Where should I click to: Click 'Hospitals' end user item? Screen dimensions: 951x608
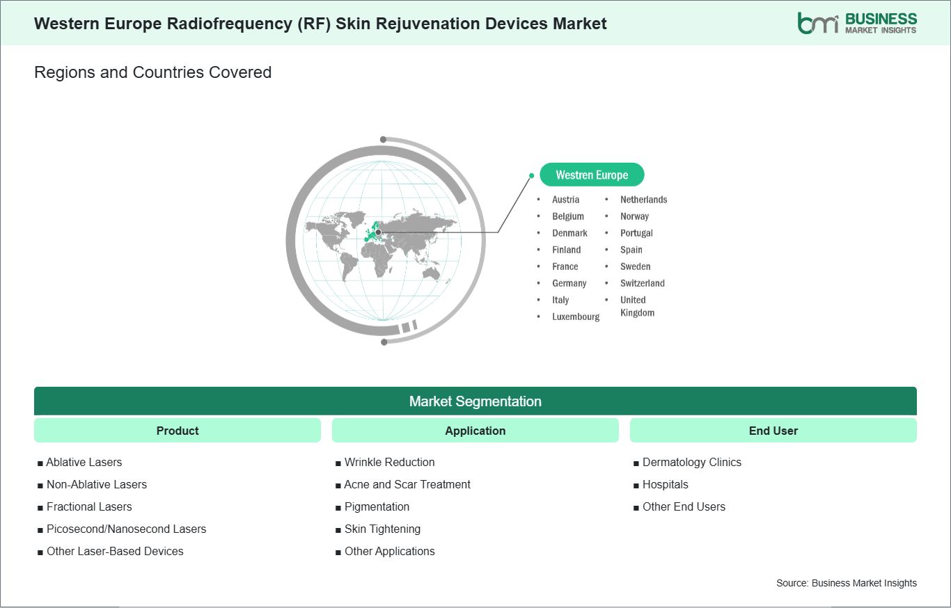(665, 484)
